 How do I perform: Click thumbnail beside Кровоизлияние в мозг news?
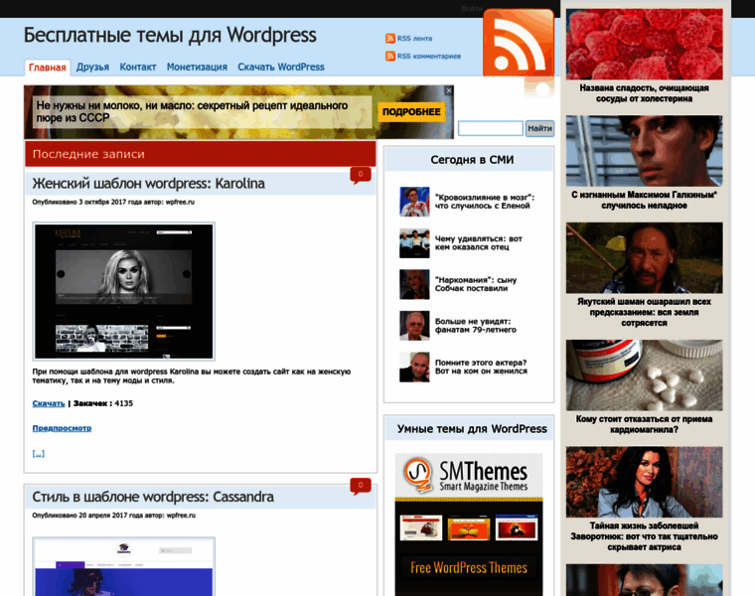coord(414,202)
